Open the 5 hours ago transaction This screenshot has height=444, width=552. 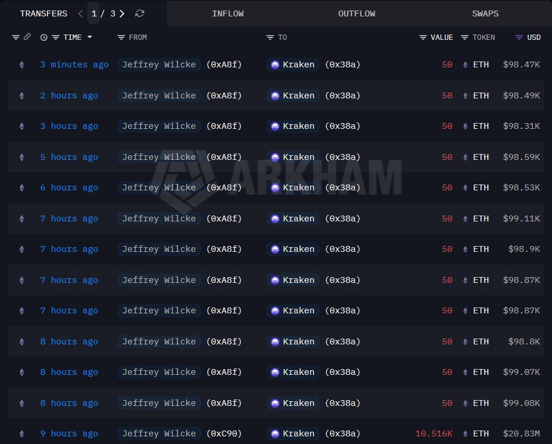(x=69, y=157)
